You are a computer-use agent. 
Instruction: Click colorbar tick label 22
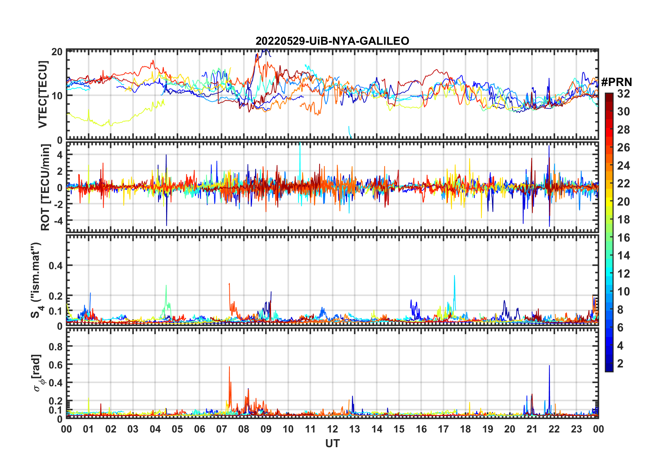coord(623,184)
